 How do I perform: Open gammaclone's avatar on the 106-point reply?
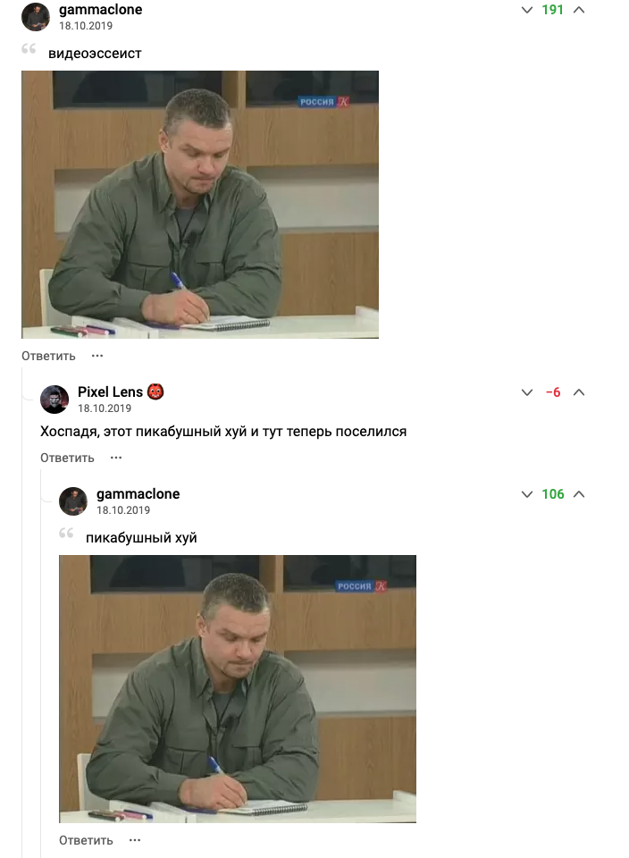72,500
